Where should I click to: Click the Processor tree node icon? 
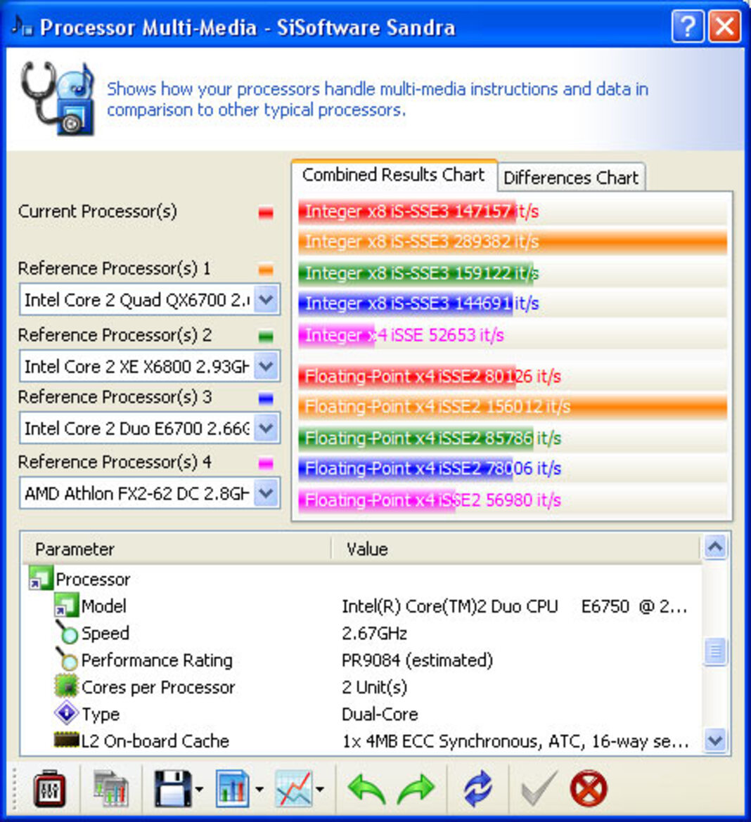41,578
